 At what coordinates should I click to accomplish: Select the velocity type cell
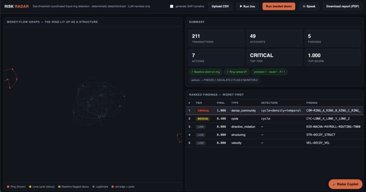236,143
